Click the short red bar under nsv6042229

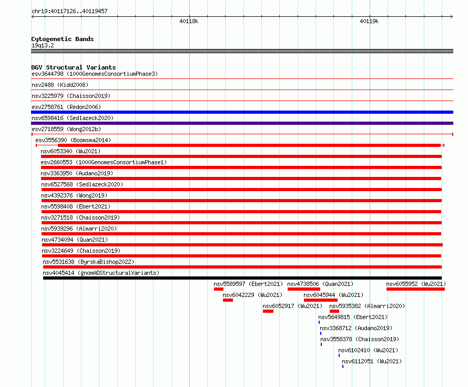tap(228, 300)
